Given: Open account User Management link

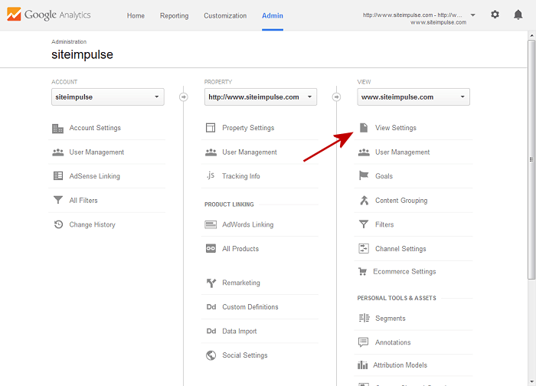Looking at the screenshot, I should click(x=96, y=152).
